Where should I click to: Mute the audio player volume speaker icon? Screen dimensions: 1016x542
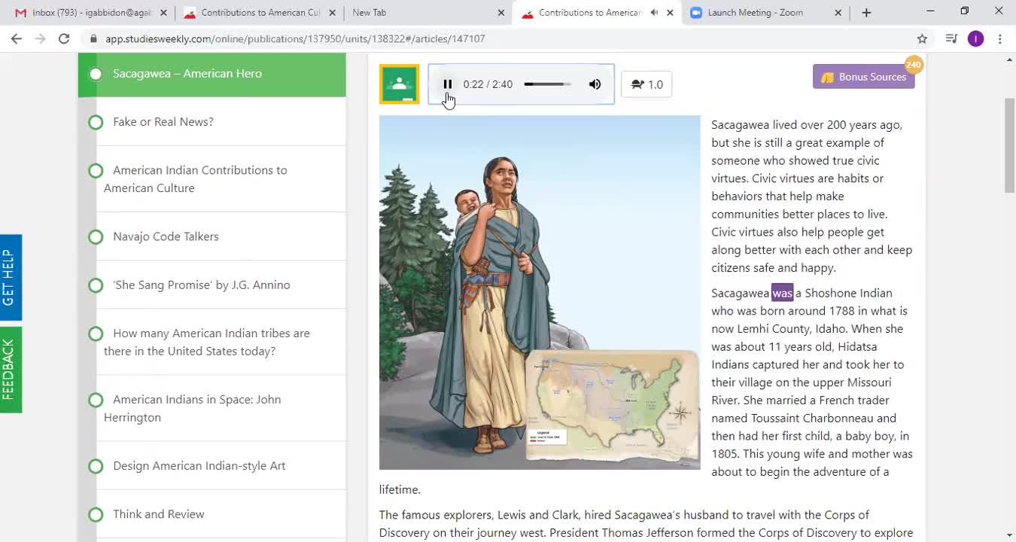595,84
